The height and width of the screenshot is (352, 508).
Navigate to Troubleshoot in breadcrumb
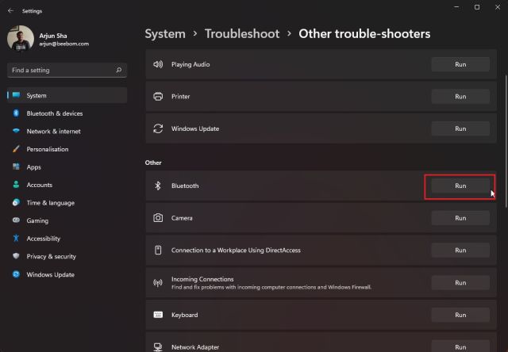241,34
